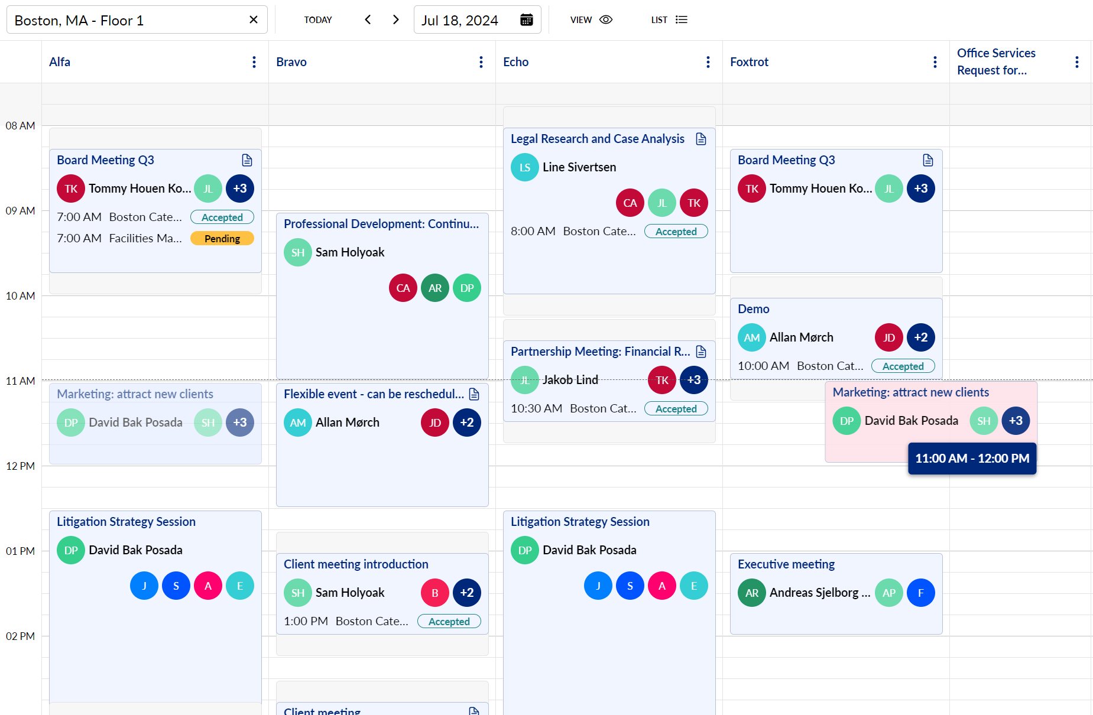The height and width of the screenshot is (715, 1093).
Task: Click pink A attendee avatar in Alfa Litigation Session
Action: [208, 586]
